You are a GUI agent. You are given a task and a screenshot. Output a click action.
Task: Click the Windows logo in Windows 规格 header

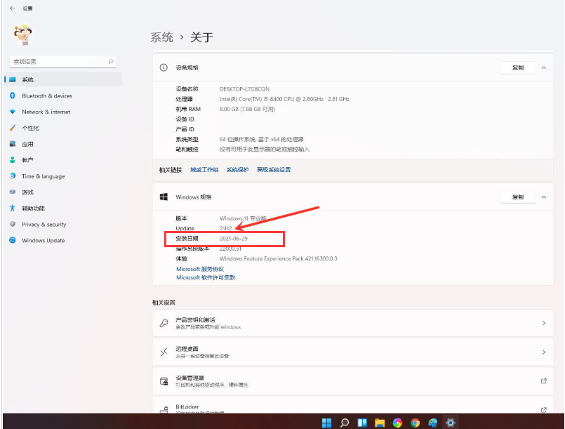pyautogui.click(x=164, y=197)
